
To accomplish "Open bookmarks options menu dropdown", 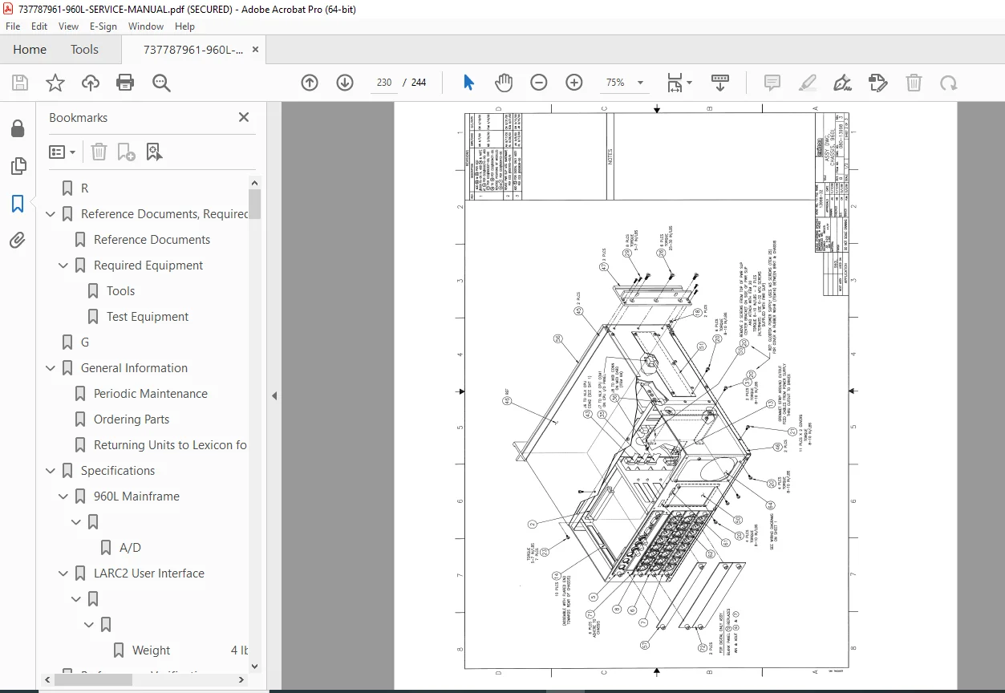I will [x=63, y=152].
